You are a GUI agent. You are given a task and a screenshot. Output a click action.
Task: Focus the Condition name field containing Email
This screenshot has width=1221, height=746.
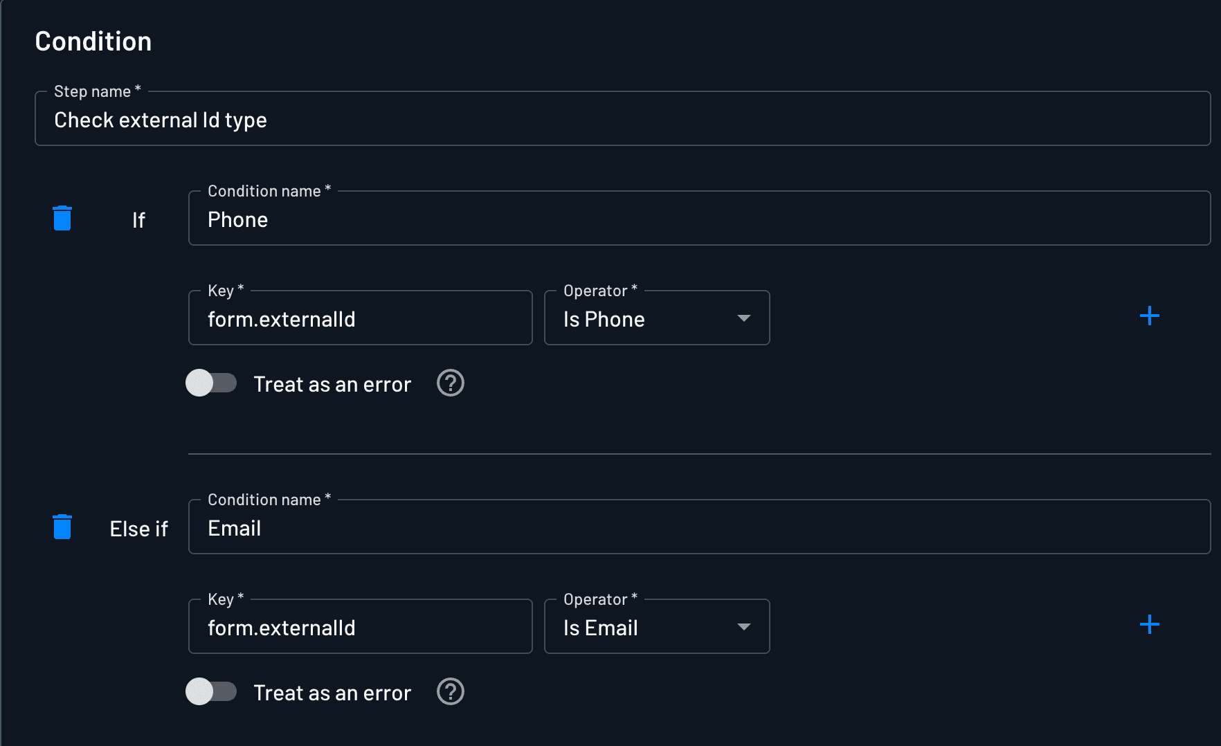coord(699,528)
